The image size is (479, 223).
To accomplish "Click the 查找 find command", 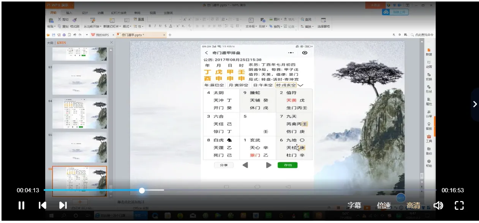I will (306, 19).
